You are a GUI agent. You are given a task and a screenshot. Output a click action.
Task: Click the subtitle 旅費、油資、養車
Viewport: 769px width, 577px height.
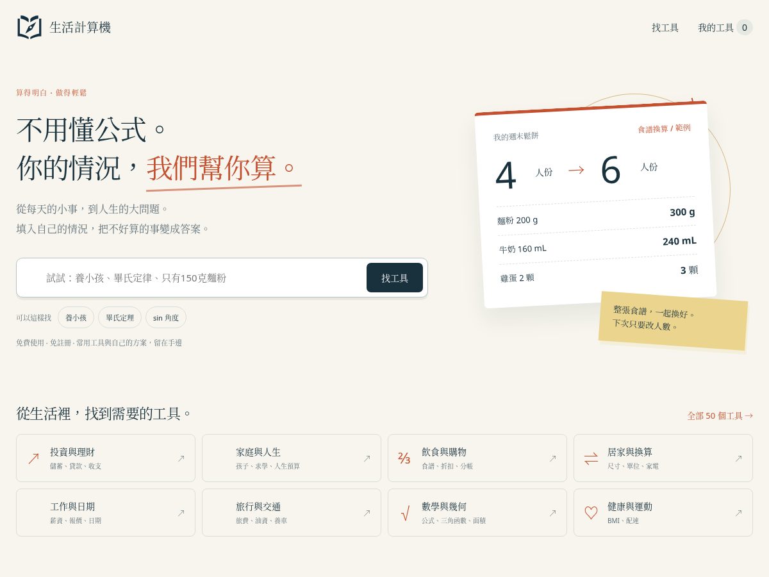click(x=261, y=521)
